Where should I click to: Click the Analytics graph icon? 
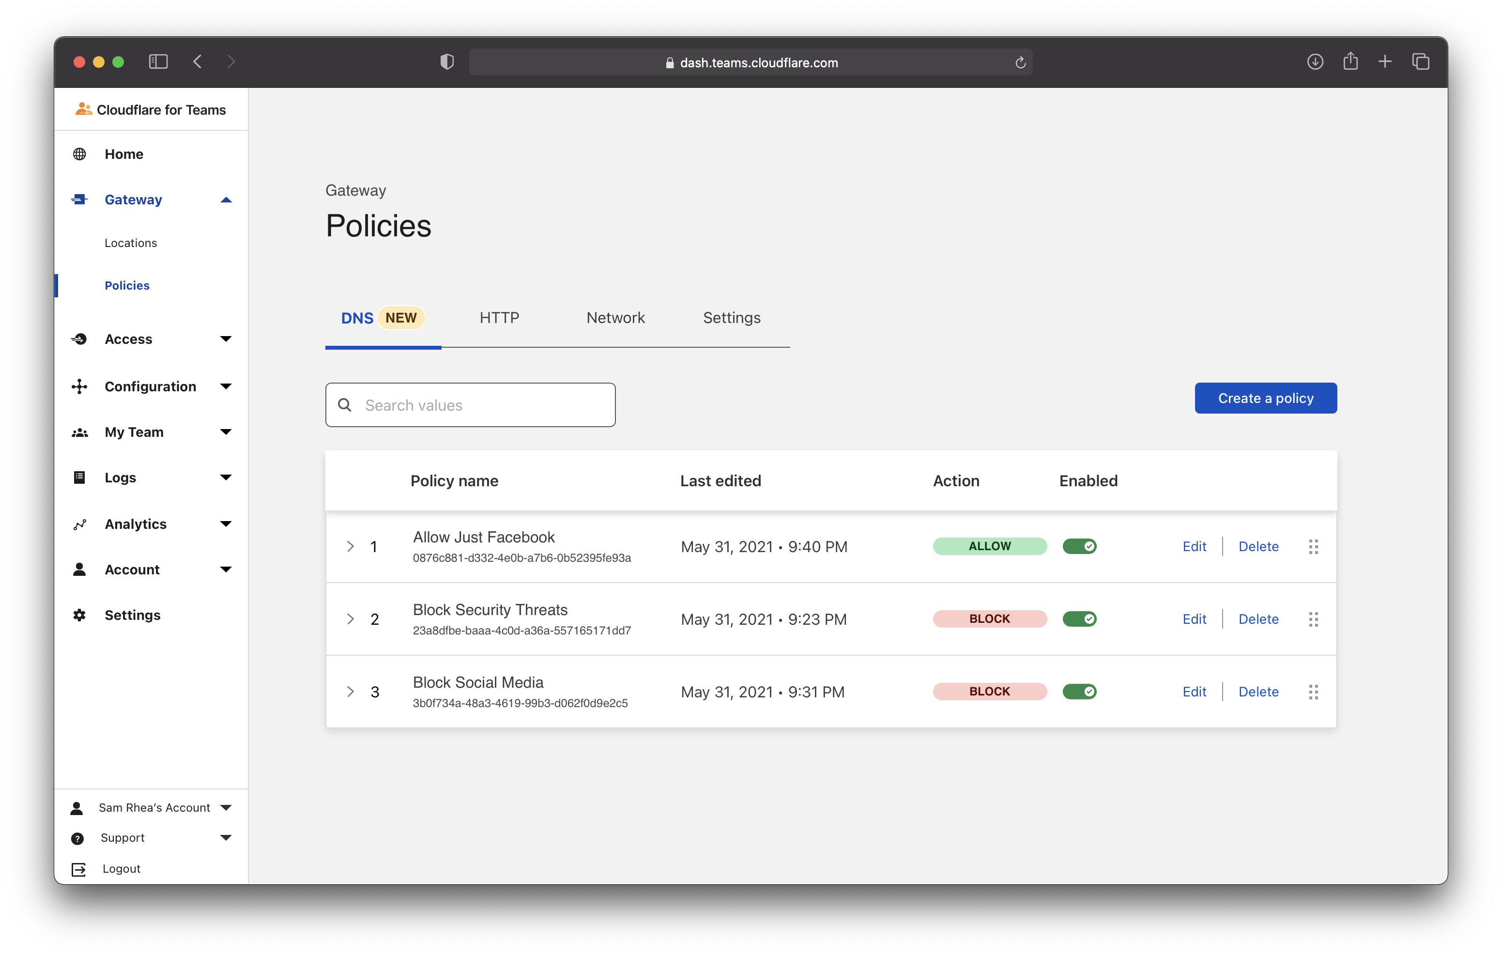point(79,524)
